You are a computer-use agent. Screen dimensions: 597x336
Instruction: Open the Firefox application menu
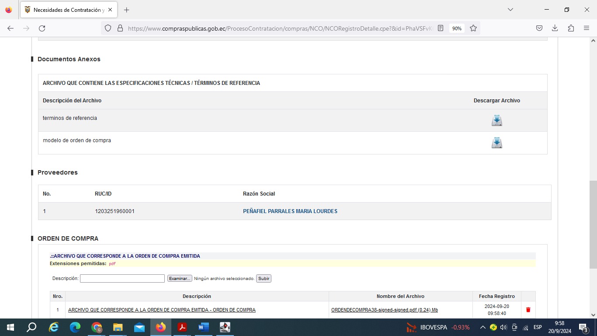pos(587,28)
